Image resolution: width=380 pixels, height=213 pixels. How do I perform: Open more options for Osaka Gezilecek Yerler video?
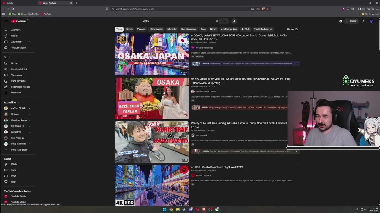tap(297, 79)
